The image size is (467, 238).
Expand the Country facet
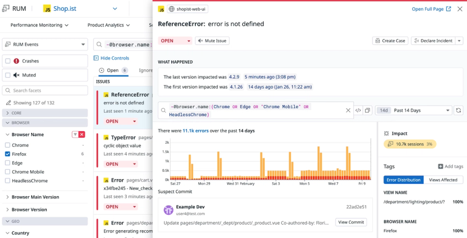pyautogui.click(x=17, y=233)
